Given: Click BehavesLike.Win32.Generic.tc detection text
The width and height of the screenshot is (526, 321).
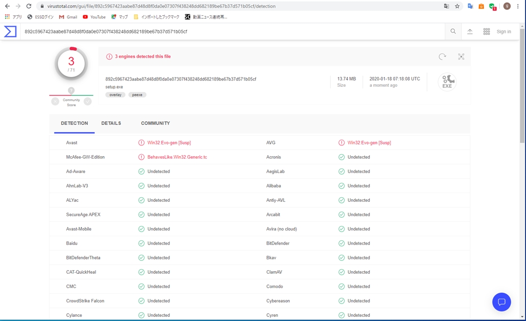Looking at the screenshot, I should 177,157.
